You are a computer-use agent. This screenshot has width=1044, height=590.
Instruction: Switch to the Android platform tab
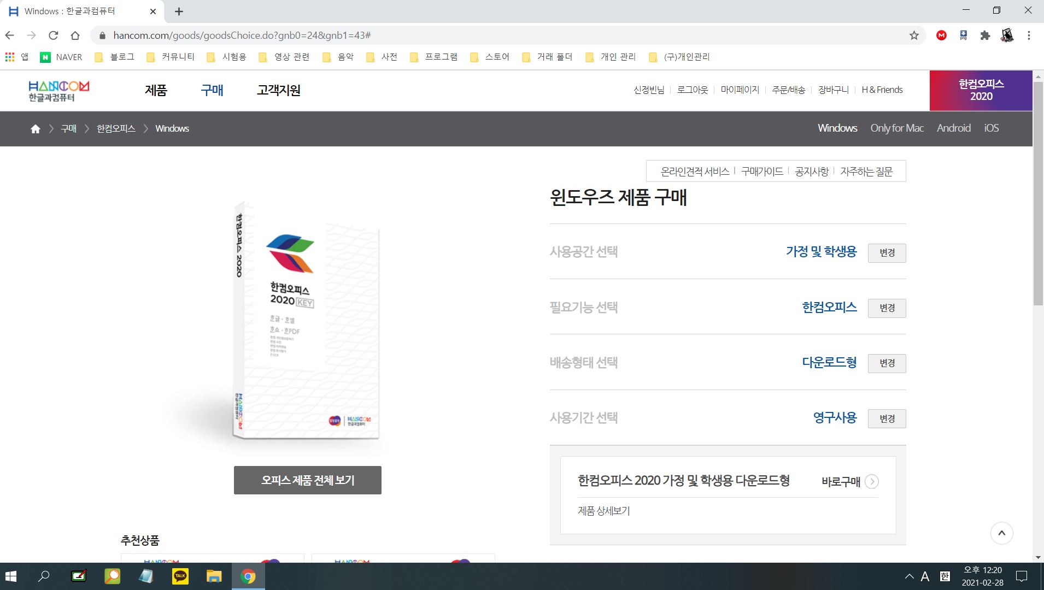point(954,128)
